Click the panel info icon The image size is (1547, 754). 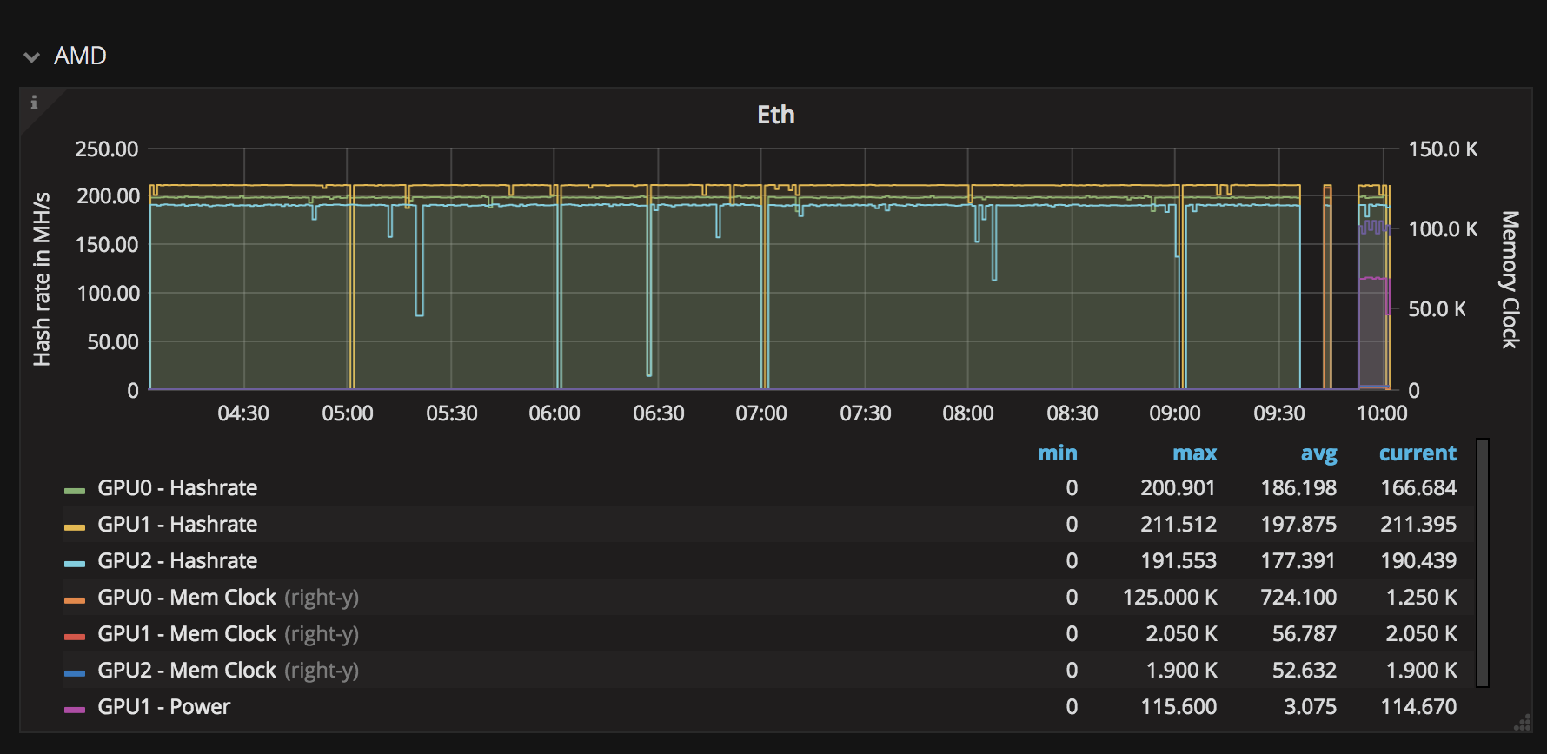click(34, 103)
